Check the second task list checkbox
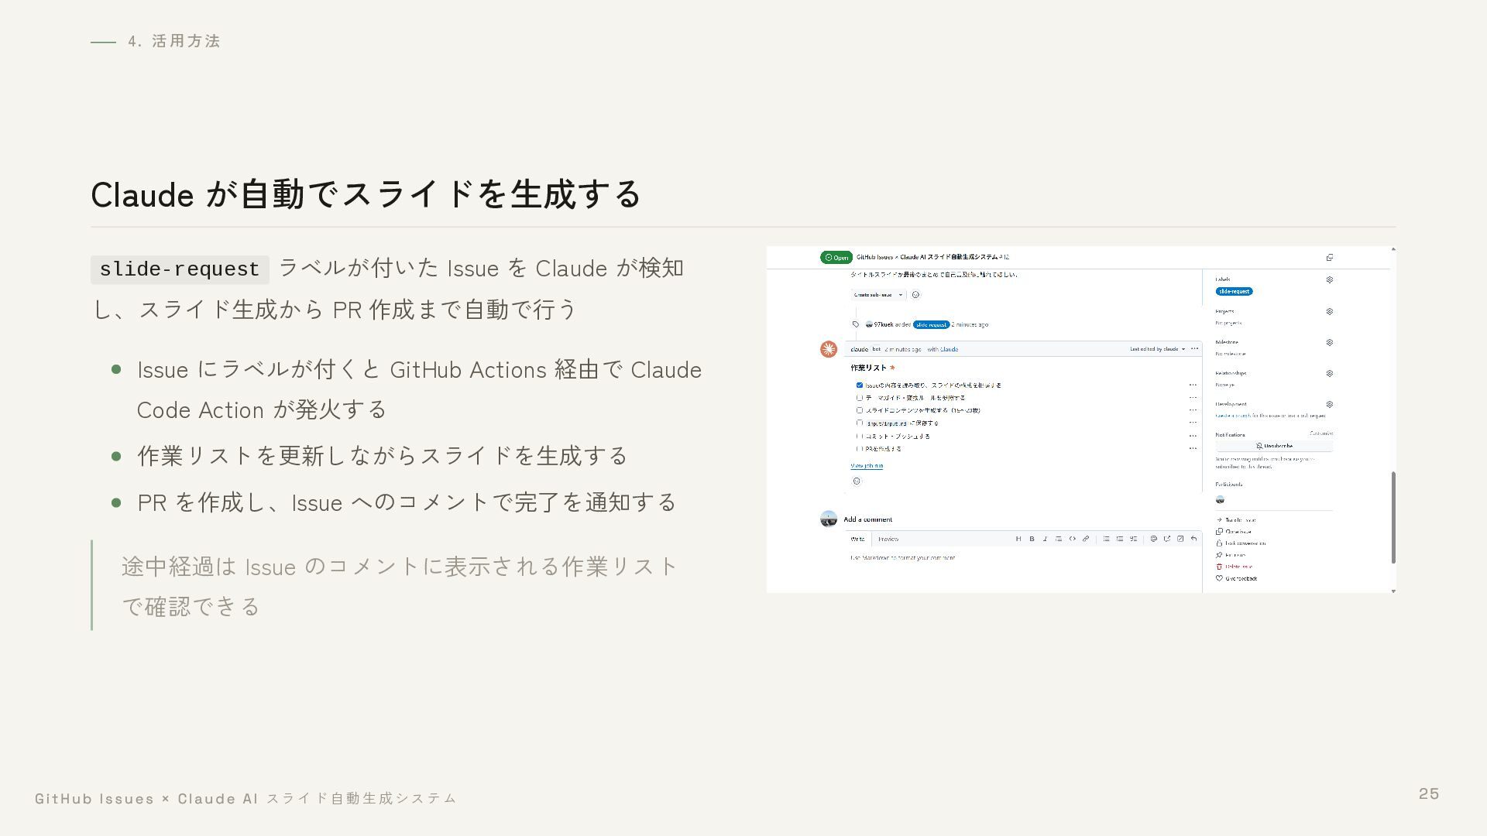 [x=860, y=398]
